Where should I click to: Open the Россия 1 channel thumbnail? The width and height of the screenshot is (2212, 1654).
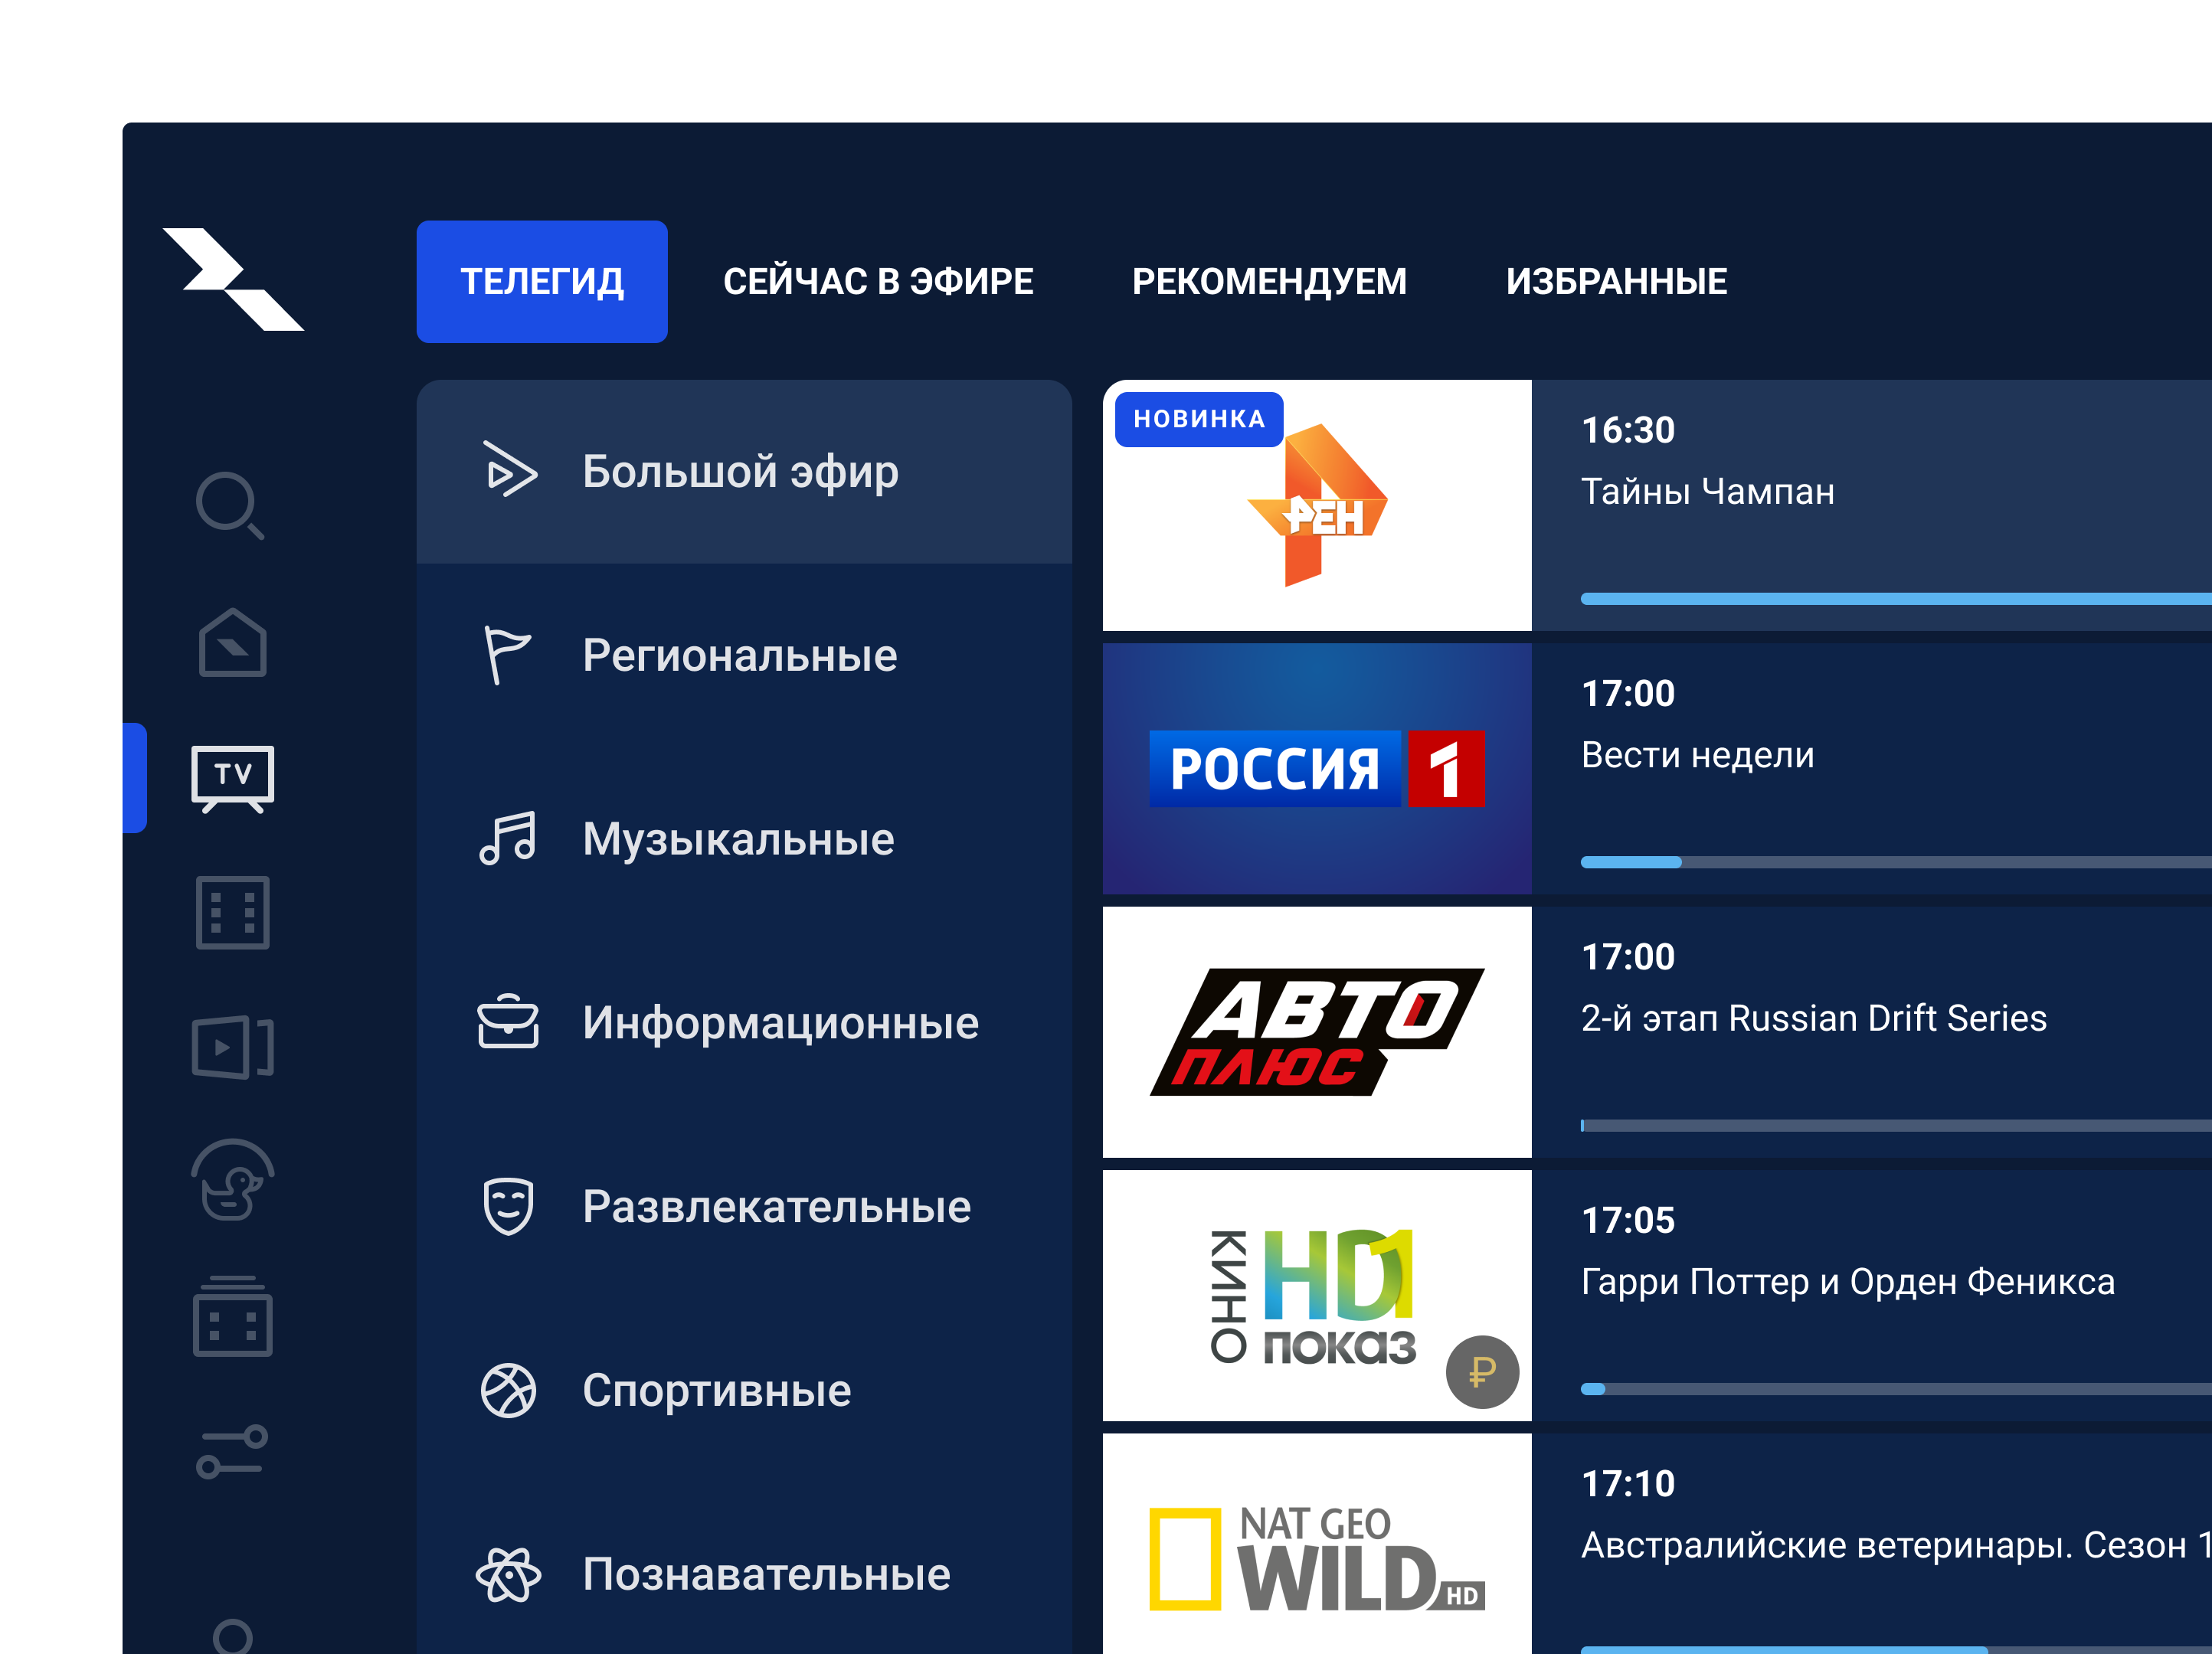(1317, 768)
